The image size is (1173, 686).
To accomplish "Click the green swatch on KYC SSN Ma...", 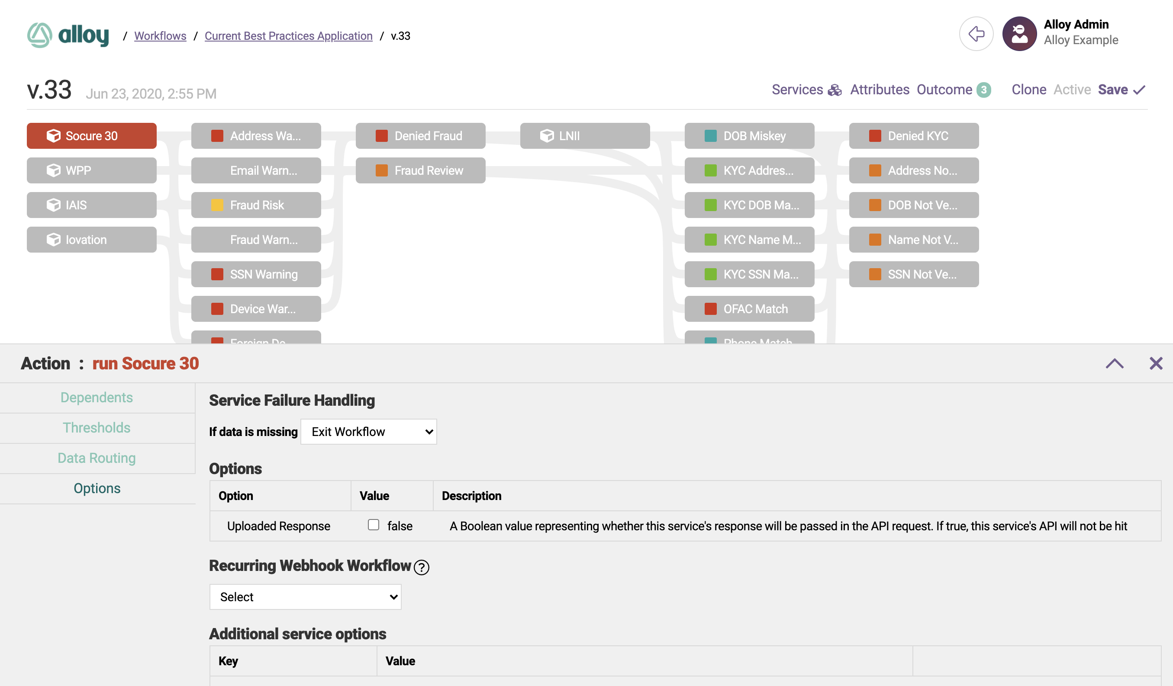I will click(711, 274).
